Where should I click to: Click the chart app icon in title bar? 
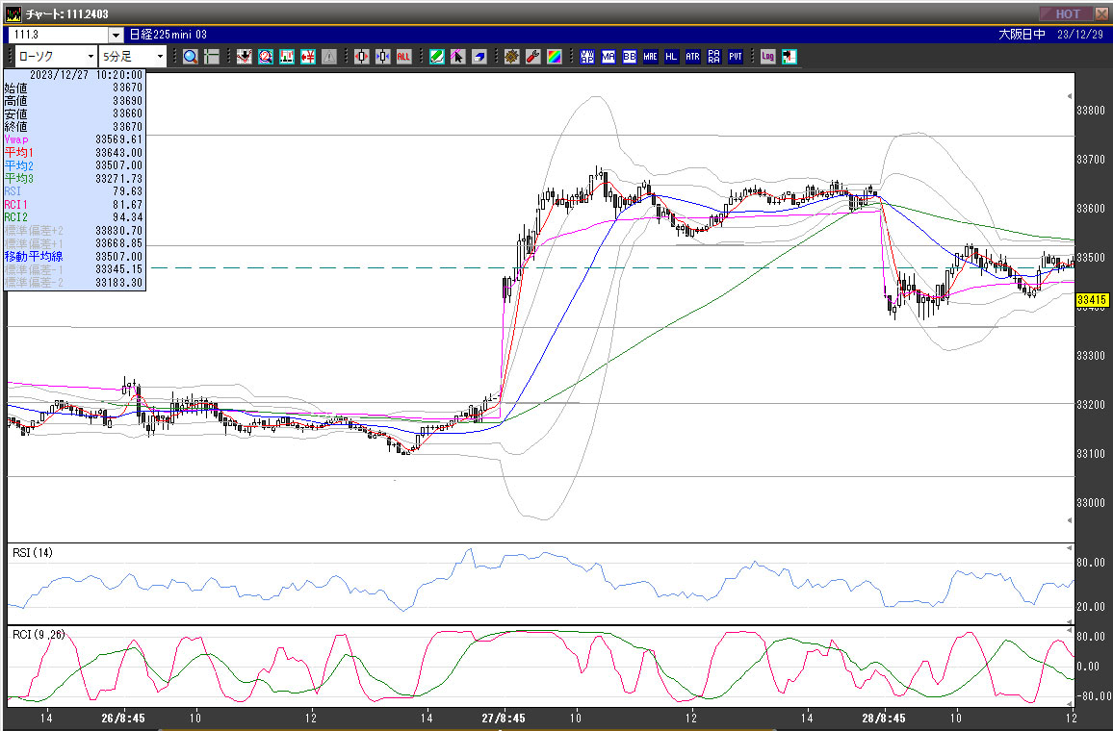click(x=13, y=13)
